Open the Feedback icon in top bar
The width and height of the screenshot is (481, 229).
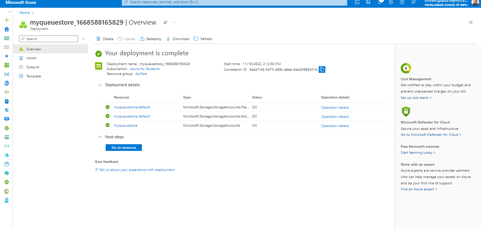(x=413, y=2)
